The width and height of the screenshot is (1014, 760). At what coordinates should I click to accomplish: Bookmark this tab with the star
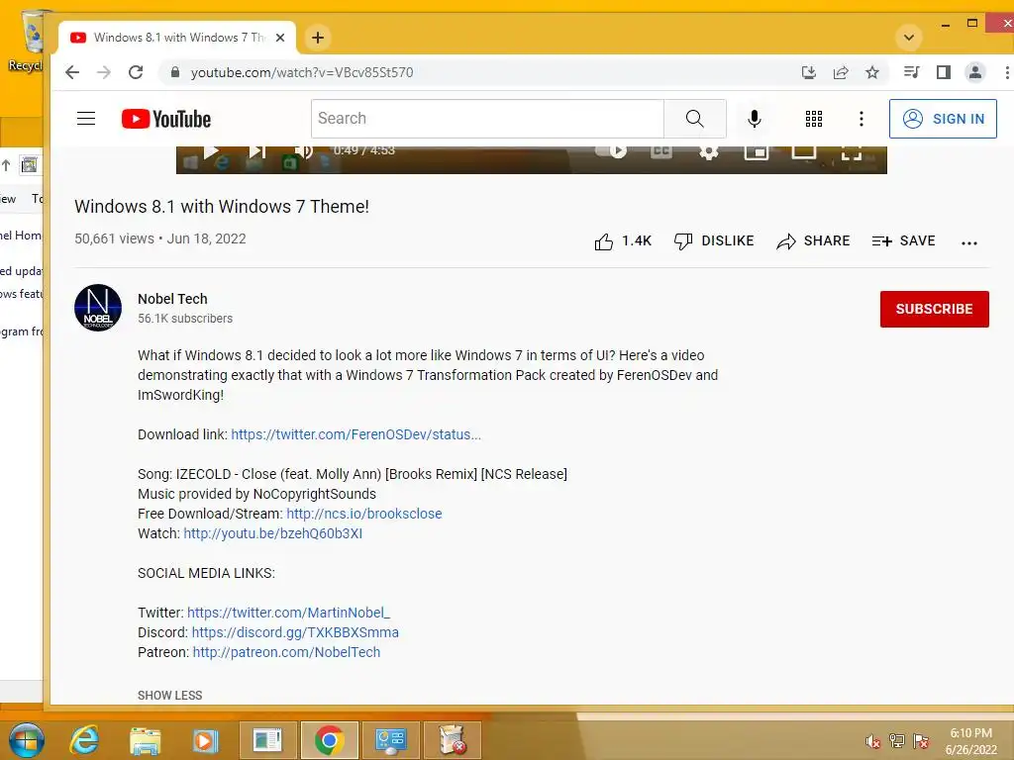[872, 72]
